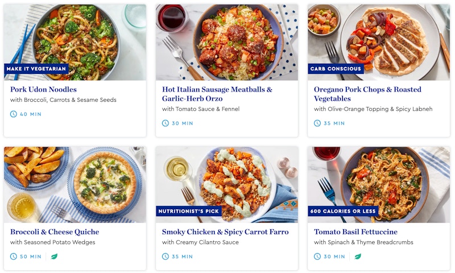The image size is (455, 273).
Task: Click the green leaf icon on Broccoli Quiche card
Action: point(55,257)
